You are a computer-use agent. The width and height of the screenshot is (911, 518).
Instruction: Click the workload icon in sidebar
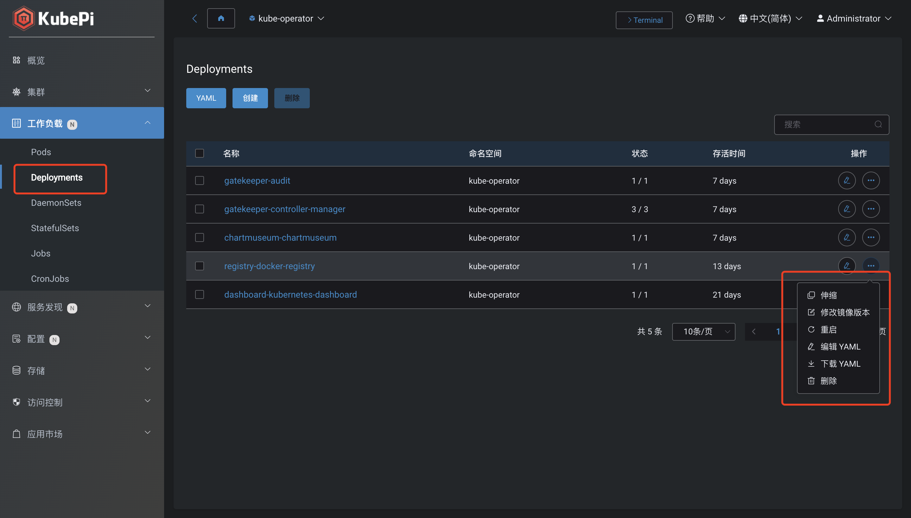(16, 123)
